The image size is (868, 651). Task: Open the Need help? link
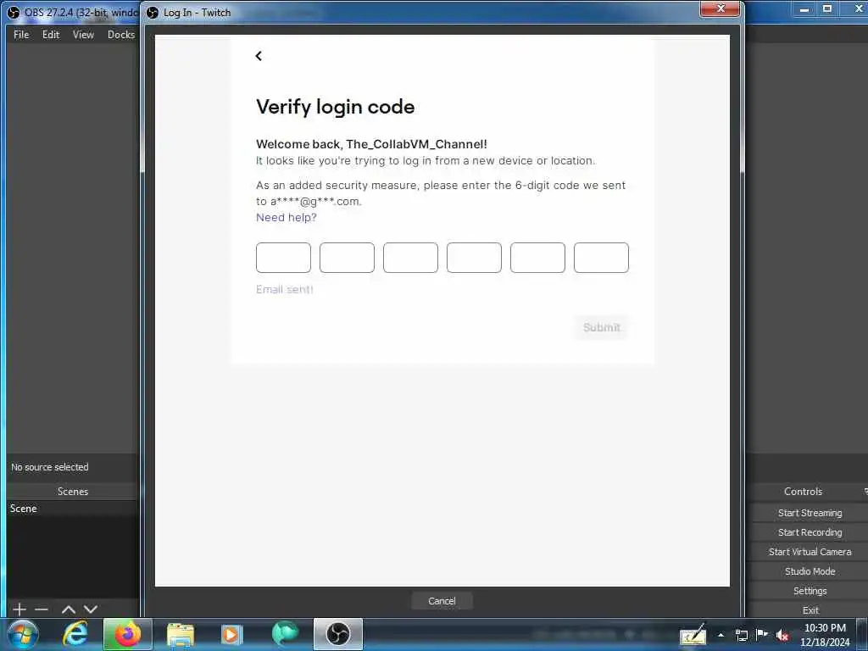pos(287,218)
